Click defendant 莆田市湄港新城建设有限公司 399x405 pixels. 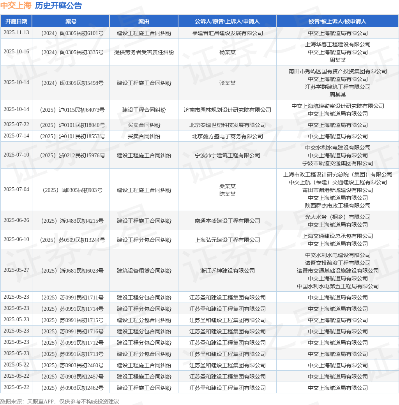tap(338, 190)
